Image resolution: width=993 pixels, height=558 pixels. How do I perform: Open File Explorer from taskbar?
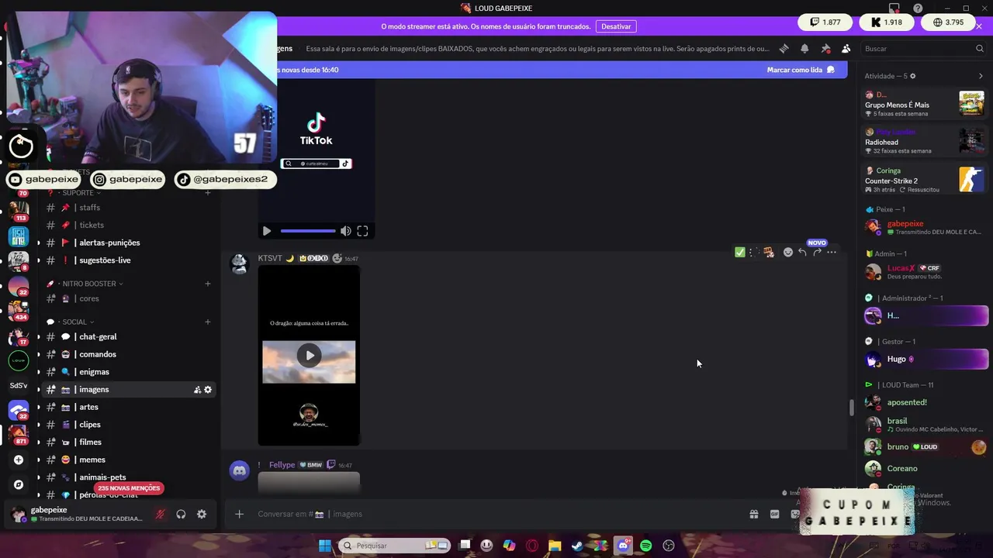555,546
